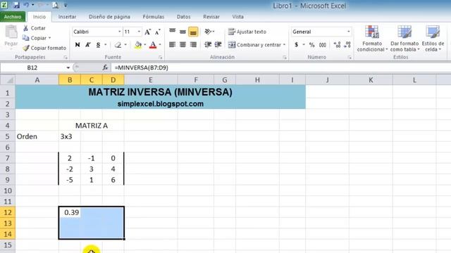This screenshot has width=451, height=253.
Task: Cut the selection with Cortar
Action: point(35,28)
